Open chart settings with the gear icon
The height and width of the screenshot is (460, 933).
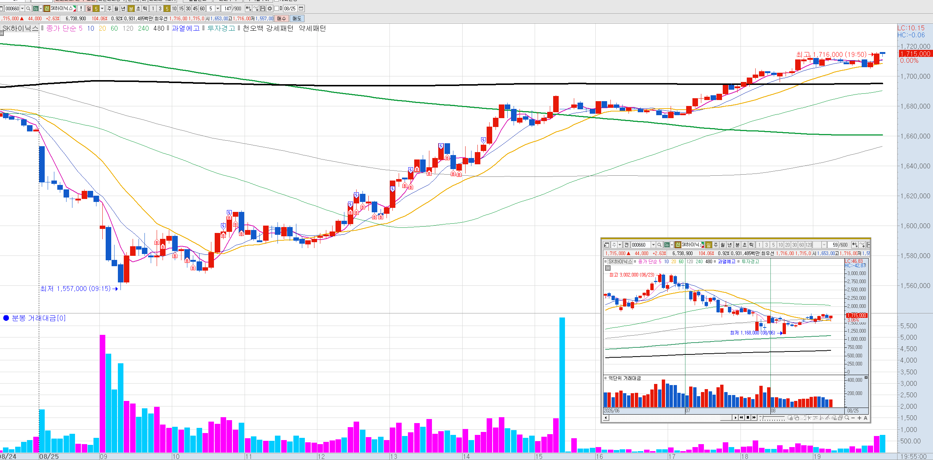[270, 8]
